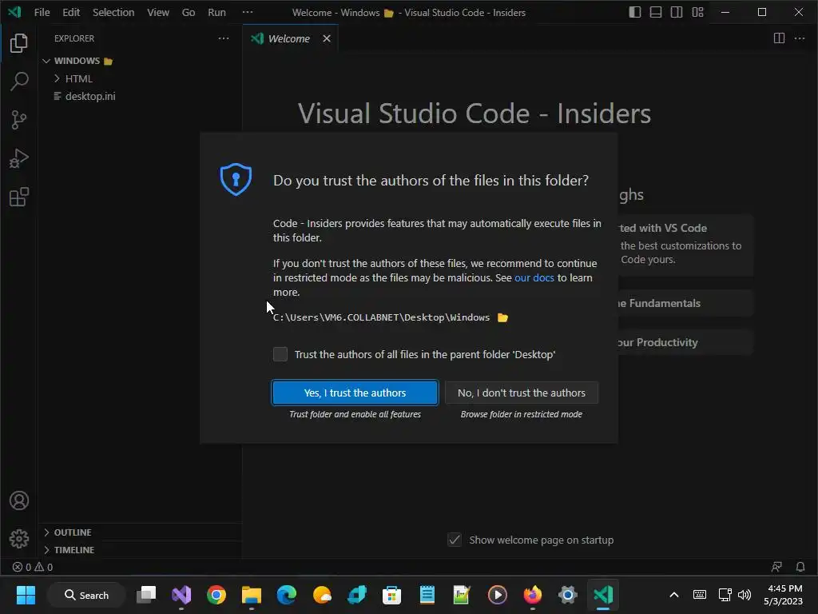This screenshot has height=614, width=818.
Task: Open the Run and Debug view
Action: point(19,158)
